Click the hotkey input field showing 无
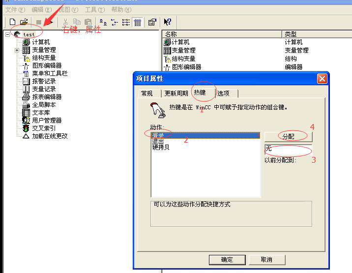Image resolution: width=352 pixels, height=273 pixels. [x=288, y=149]
